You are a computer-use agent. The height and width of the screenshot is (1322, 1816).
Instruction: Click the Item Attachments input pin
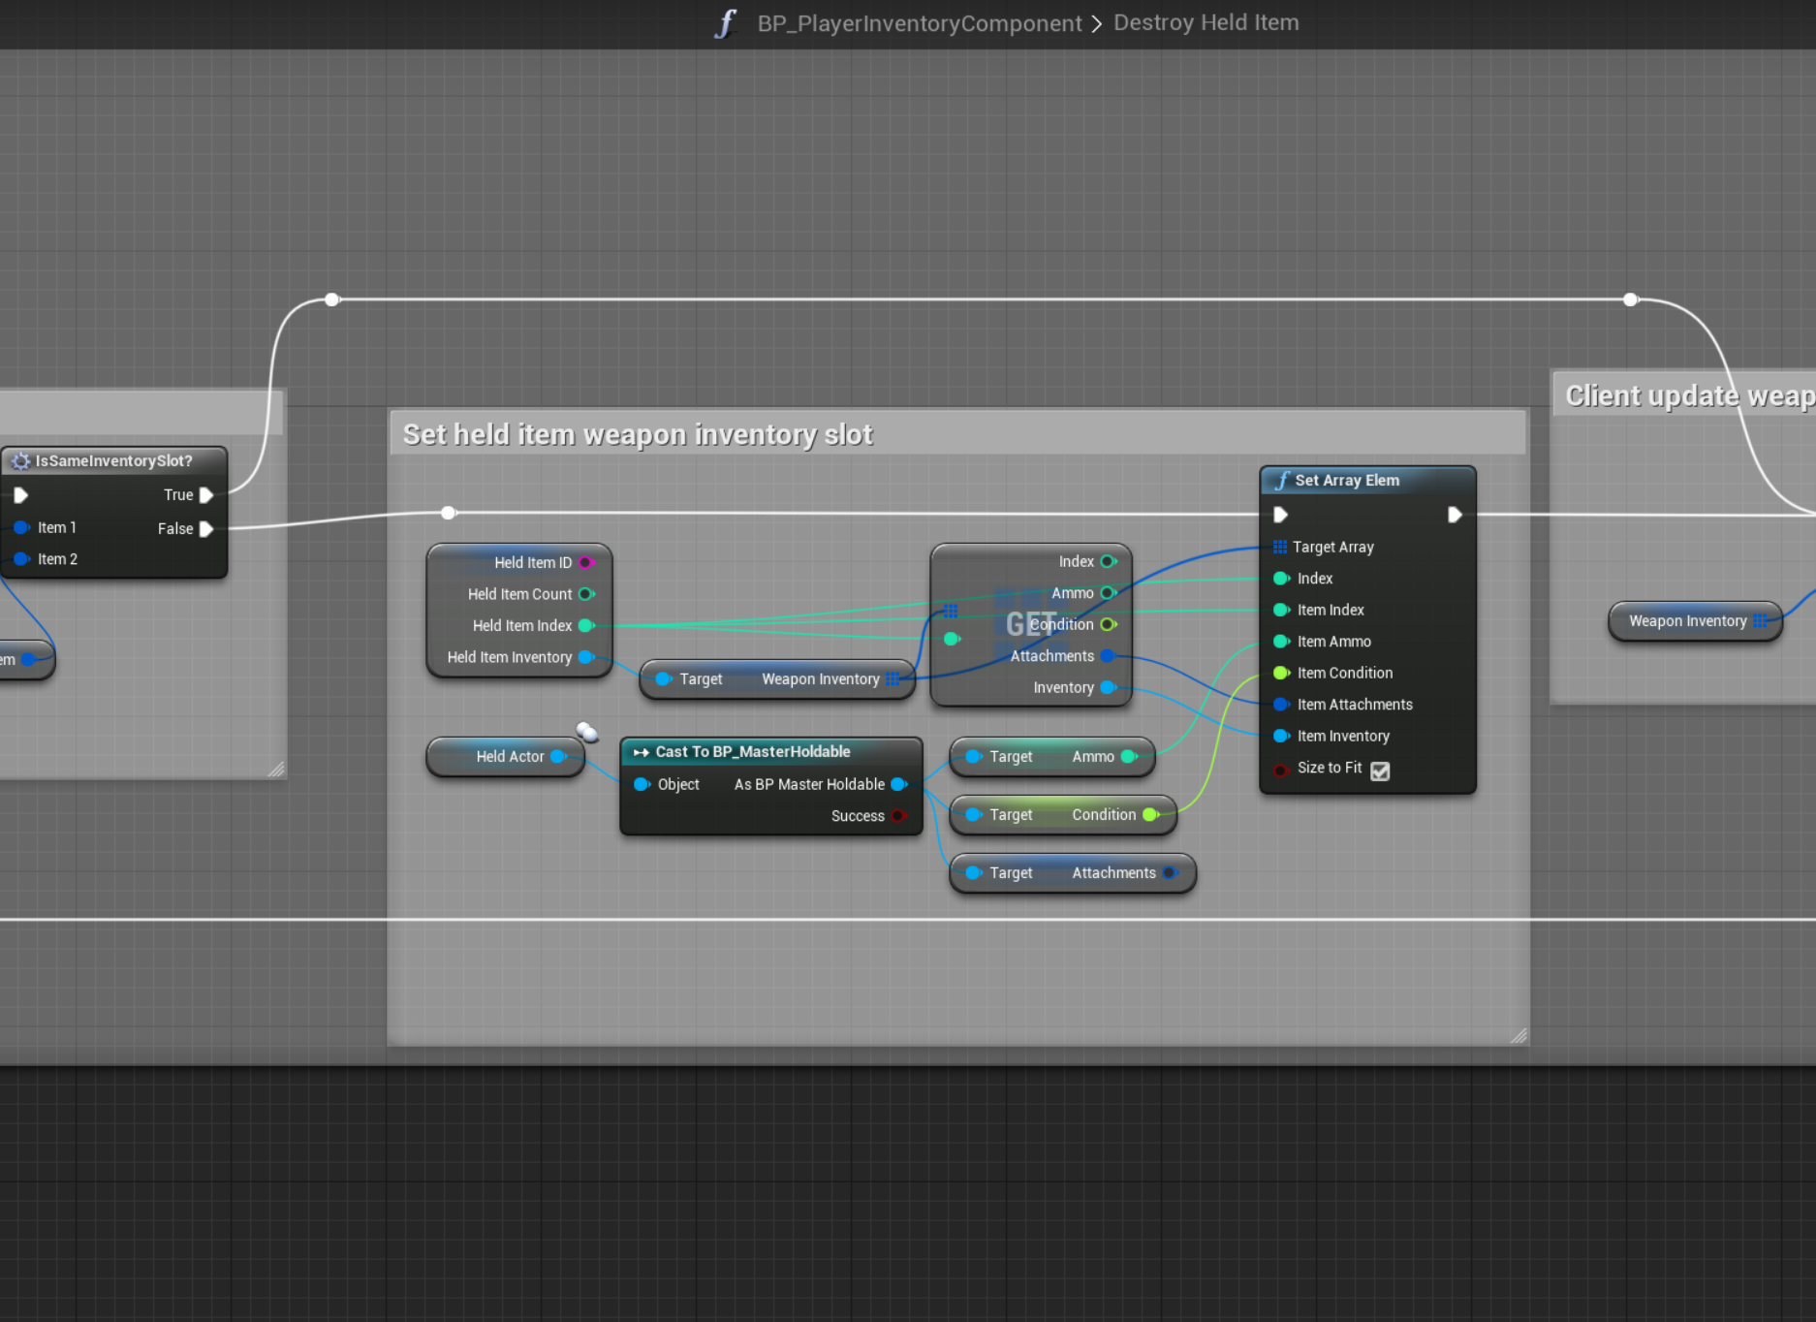tap(1280, 705)
